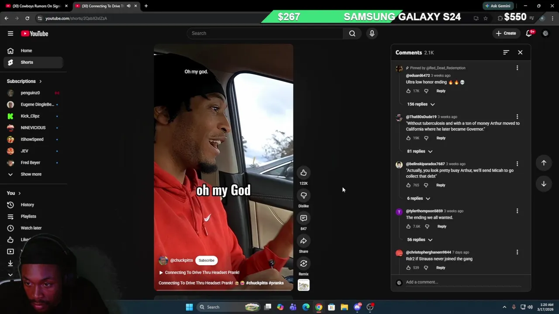Open the YouTube hamburger guide menu
The width and height of the screenshot is (559, 314).
(10, 34)
